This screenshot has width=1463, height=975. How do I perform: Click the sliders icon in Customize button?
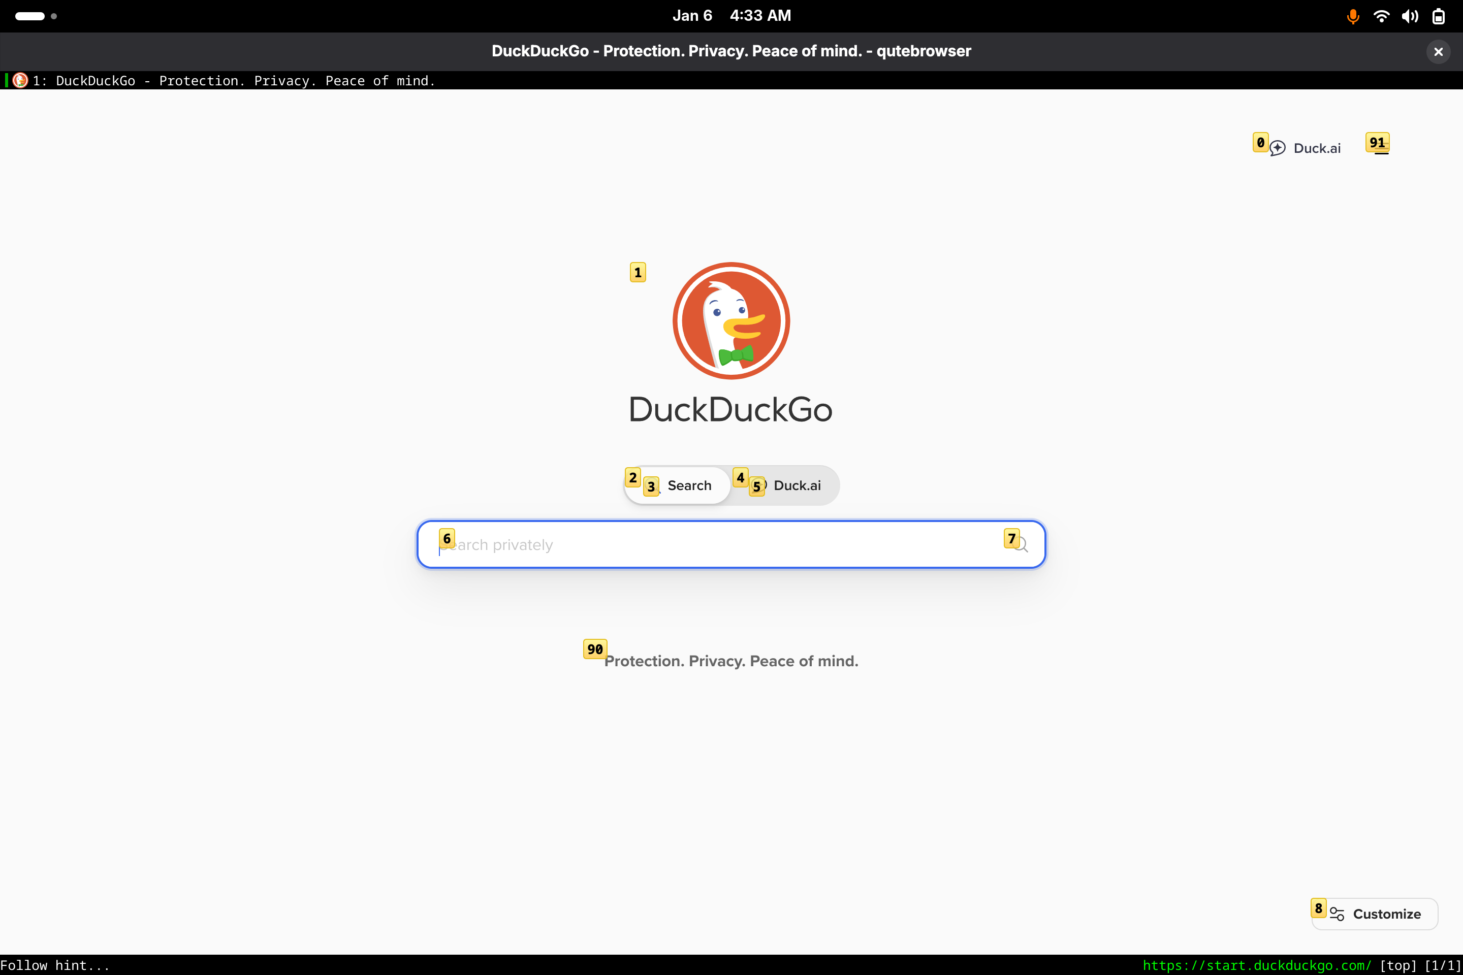pos(1337,914)
